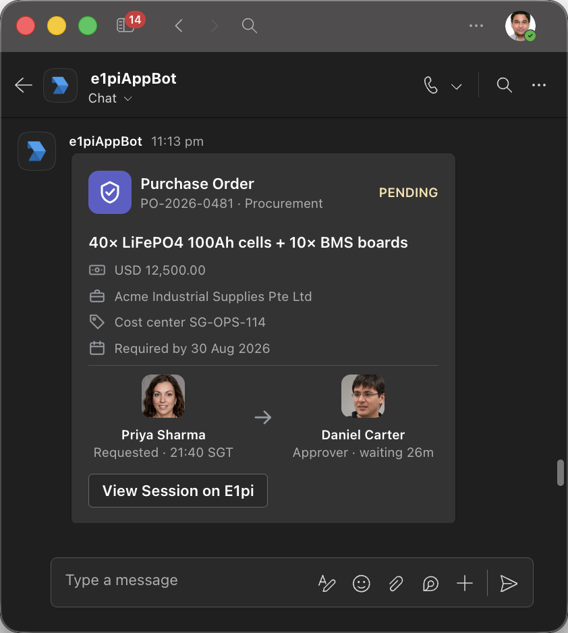The height and width of the screenshot is (633, 568).
Task: Open the title bar more options menu
Action: [476, 26]
